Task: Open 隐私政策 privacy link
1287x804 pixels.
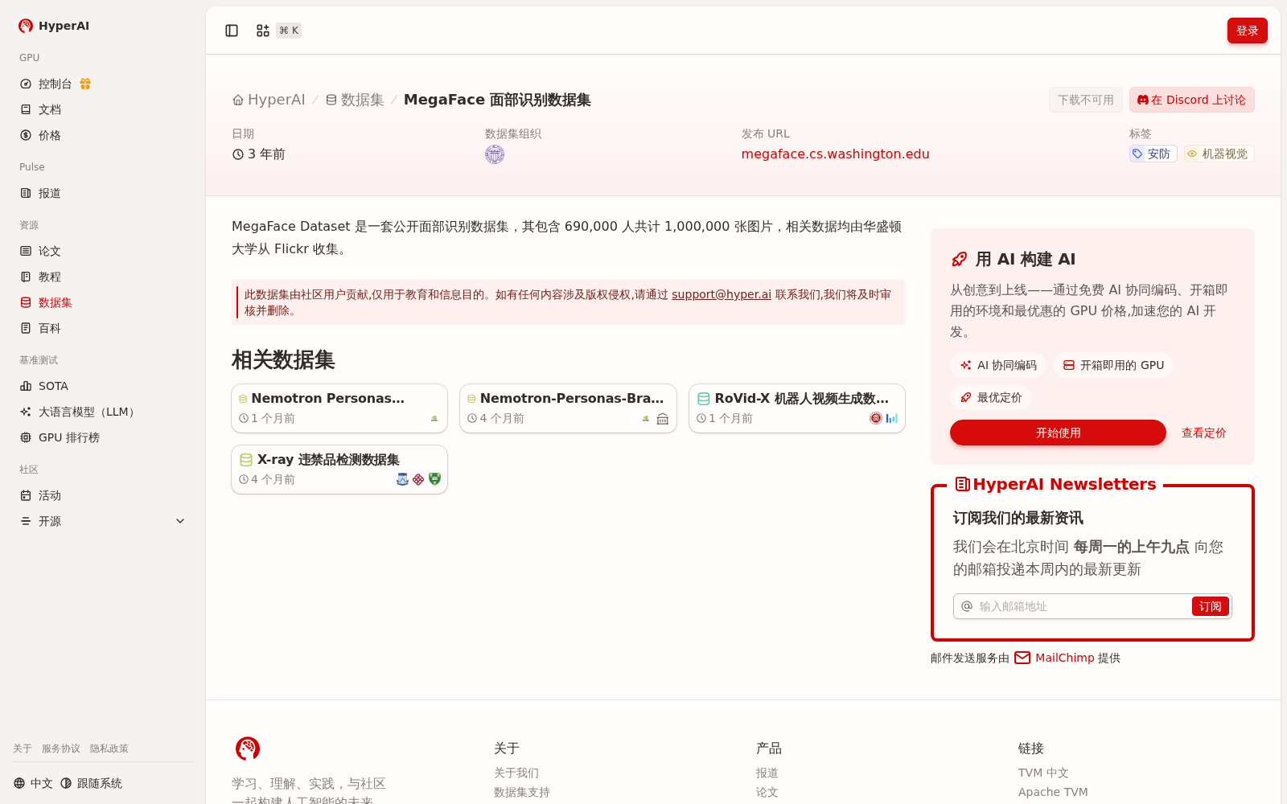Action: coord(109,749)
